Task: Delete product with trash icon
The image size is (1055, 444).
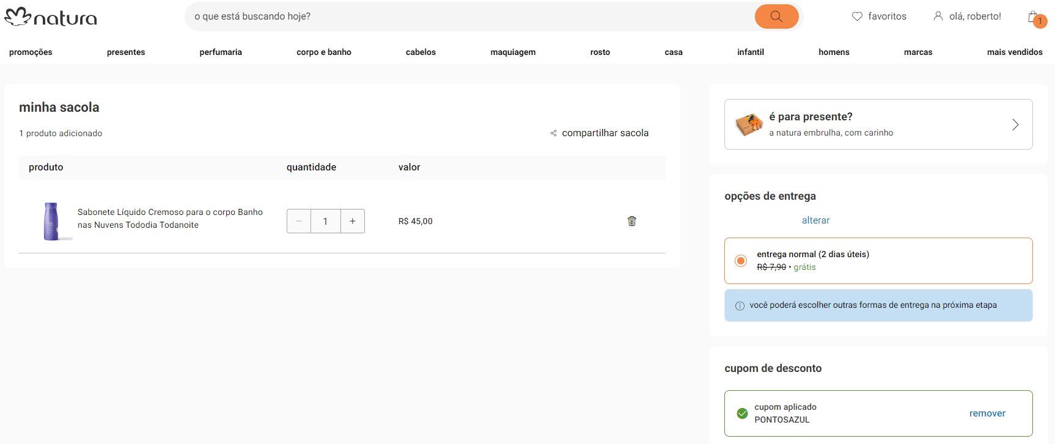Action: tap(632, 221)
